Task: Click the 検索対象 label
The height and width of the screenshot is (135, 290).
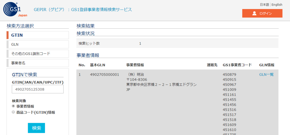Action: coord(19,101)
